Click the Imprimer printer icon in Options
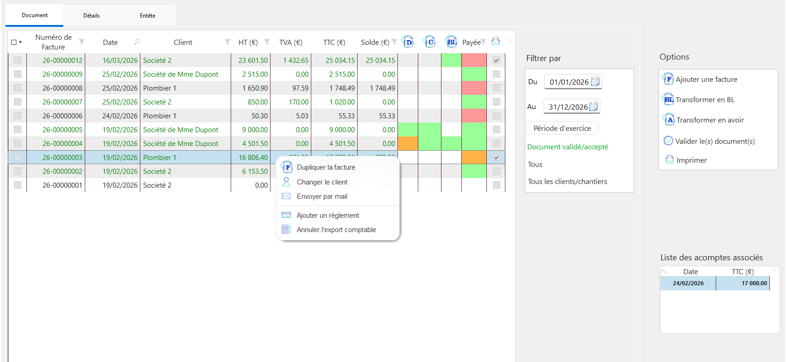 670,160
